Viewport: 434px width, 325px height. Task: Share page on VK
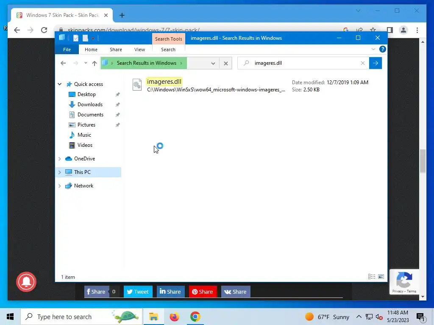(x=236, y=292)
